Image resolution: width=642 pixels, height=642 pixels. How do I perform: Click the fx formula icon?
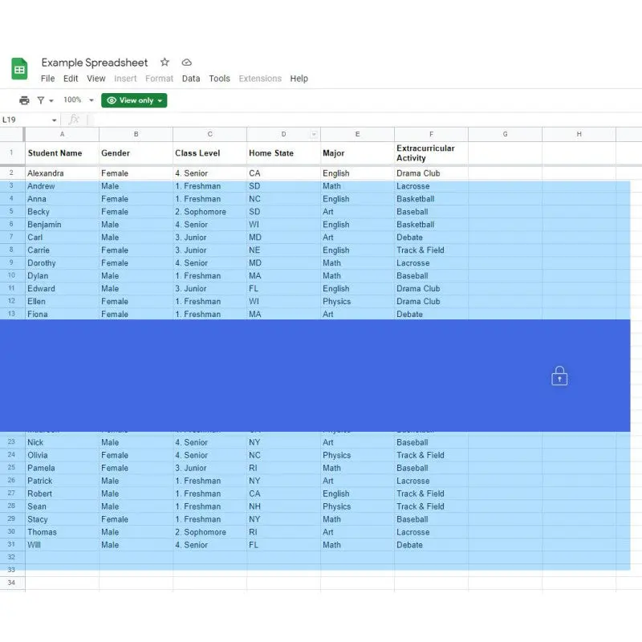click(x=74, y=120)
